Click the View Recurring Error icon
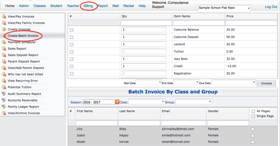Screen dimensions: 280x146 4,81
